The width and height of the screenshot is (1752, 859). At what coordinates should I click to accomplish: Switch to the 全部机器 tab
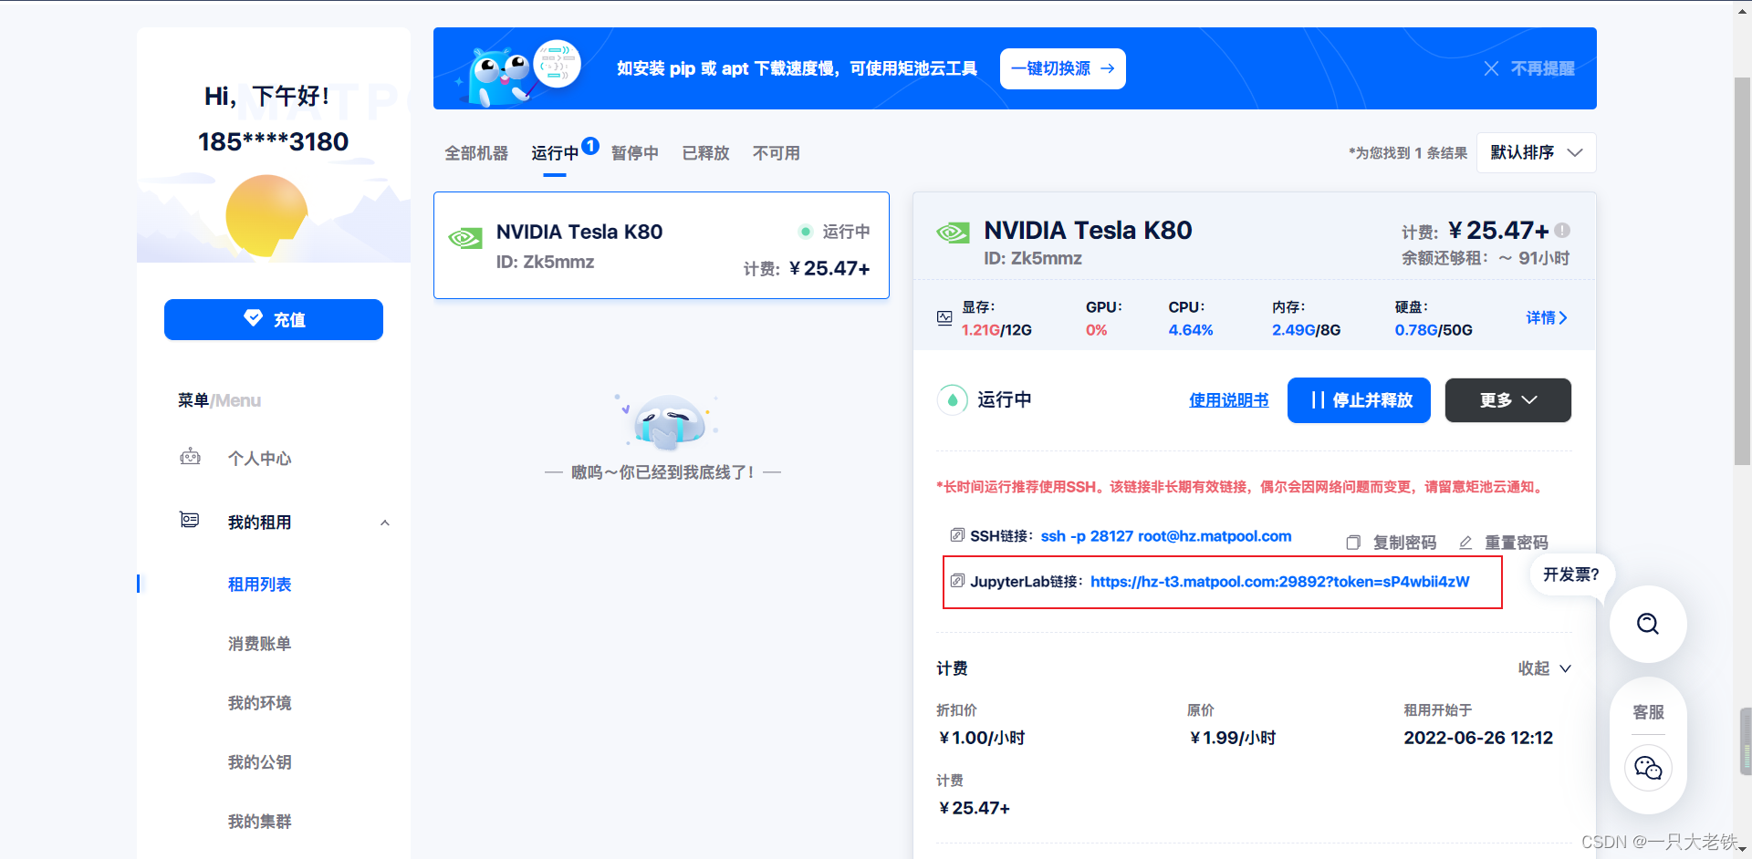coord(476,153)
